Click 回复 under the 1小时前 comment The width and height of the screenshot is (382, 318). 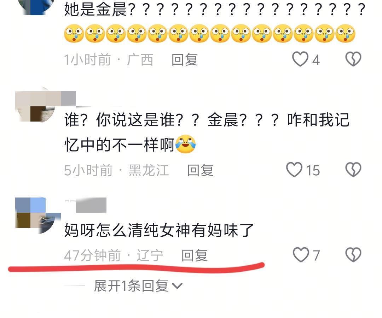tap(184, 60)
